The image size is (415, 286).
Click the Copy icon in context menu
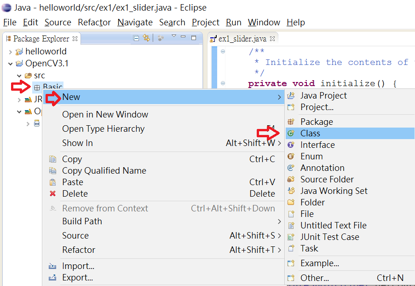[52, 159]
